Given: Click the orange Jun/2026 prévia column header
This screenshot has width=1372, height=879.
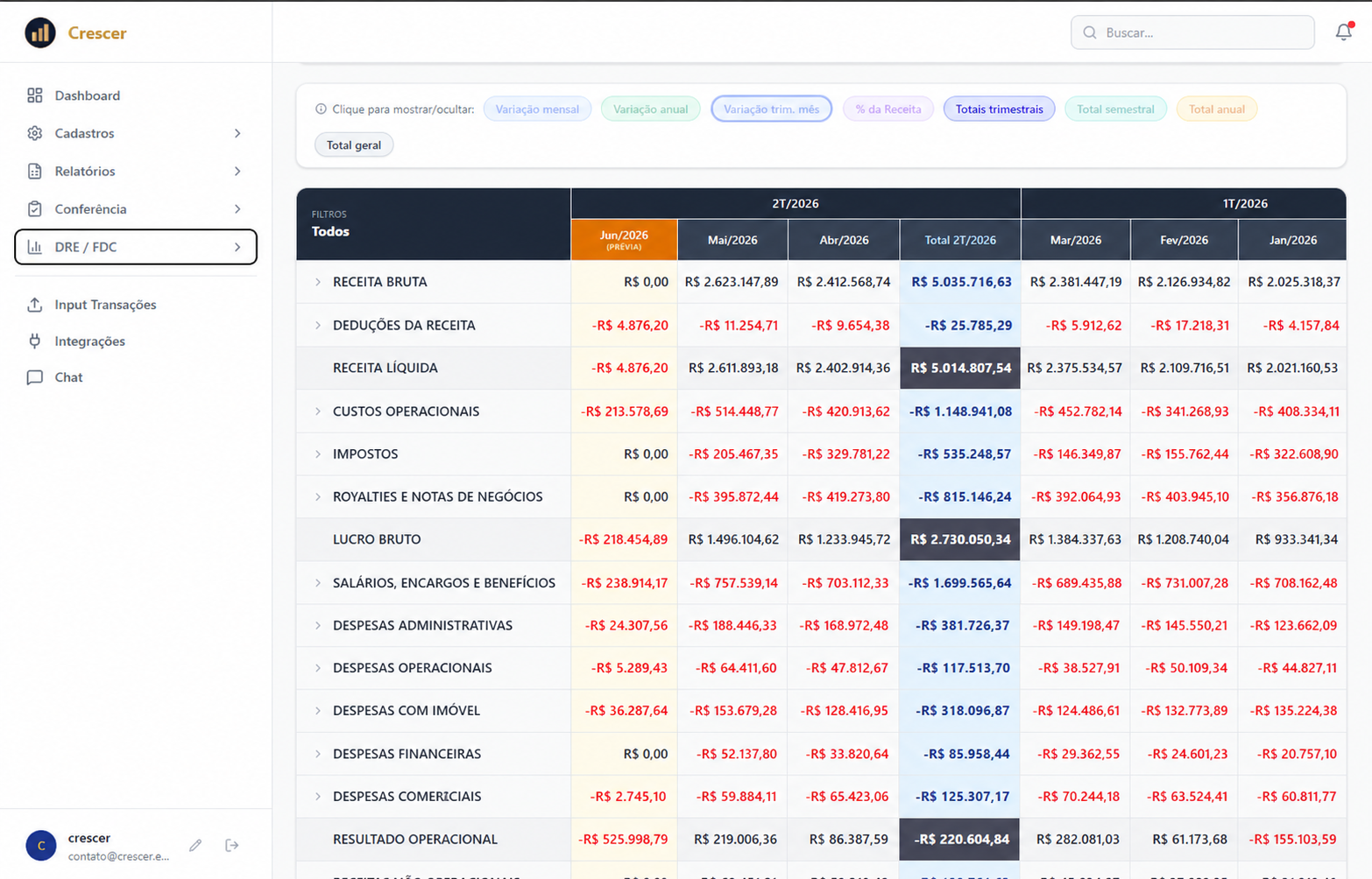Looking at the screenshot, I should [624, 240].
